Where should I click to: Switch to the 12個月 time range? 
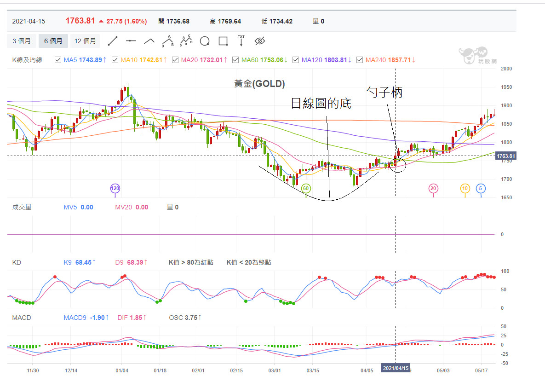click(x=85, y=41)
